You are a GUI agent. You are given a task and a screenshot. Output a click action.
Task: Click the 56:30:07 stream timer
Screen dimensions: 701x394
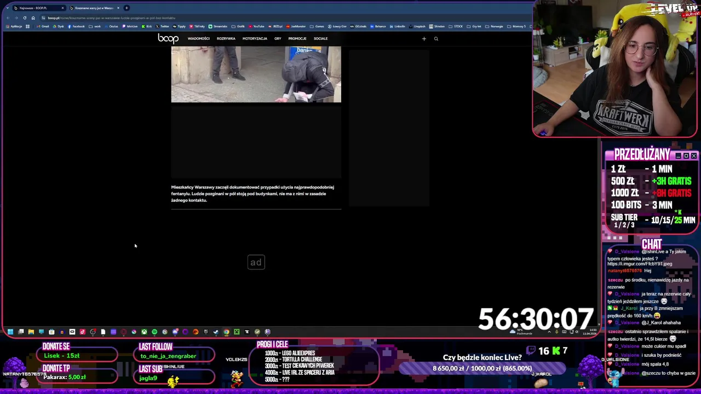tap(536, 319)
